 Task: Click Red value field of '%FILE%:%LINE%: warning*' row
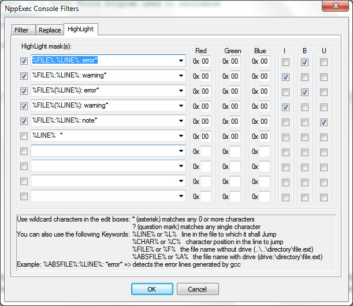pyautogui.click(x=206, y=76)
